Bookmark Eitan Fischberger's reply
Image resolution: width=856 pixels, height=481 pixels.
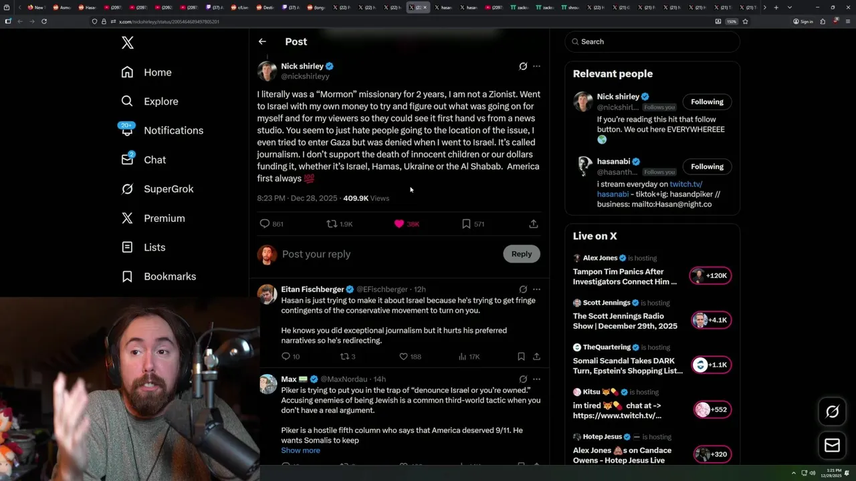click(x=521, y=357)
